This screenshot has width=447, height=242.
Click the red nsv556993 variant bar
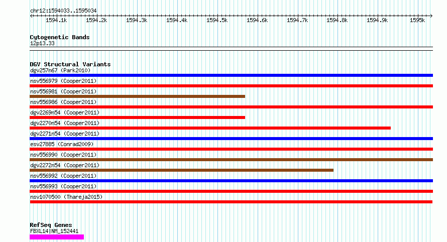tap(231, 192)
